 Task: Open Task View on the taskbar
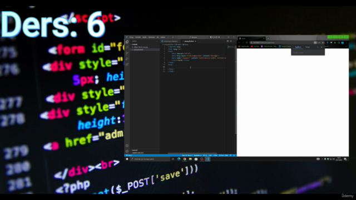173,159
